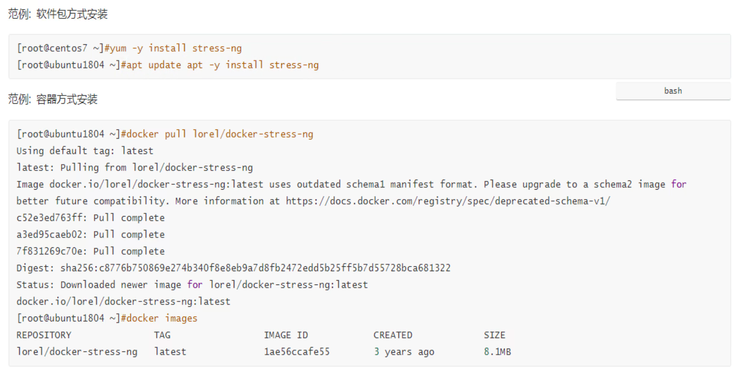The height and width of the screenshot is (374, 742).
Task: Open the docs.docker.com deprecated-schema URL
Action: click(448, 201)
